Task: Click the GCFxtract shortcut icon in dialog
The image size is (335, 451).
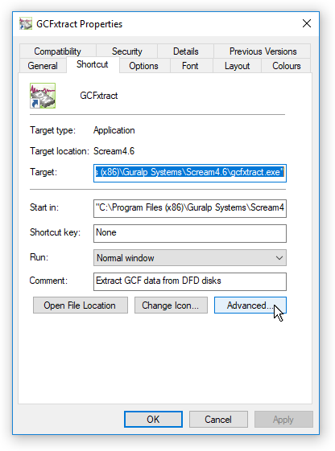Action: [43, 96]
